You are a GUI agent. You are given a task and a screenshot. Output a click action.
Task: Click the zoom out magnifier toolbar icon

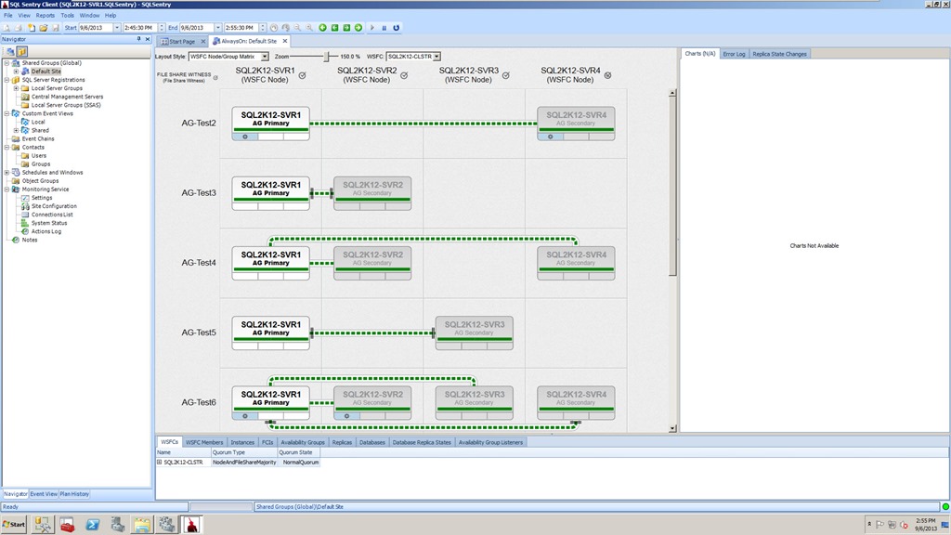coord(298,28)
